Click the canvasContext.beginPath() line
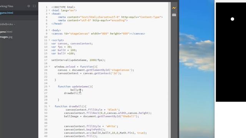The width and height of the screenshot is (246, 138). click(85, 130)
